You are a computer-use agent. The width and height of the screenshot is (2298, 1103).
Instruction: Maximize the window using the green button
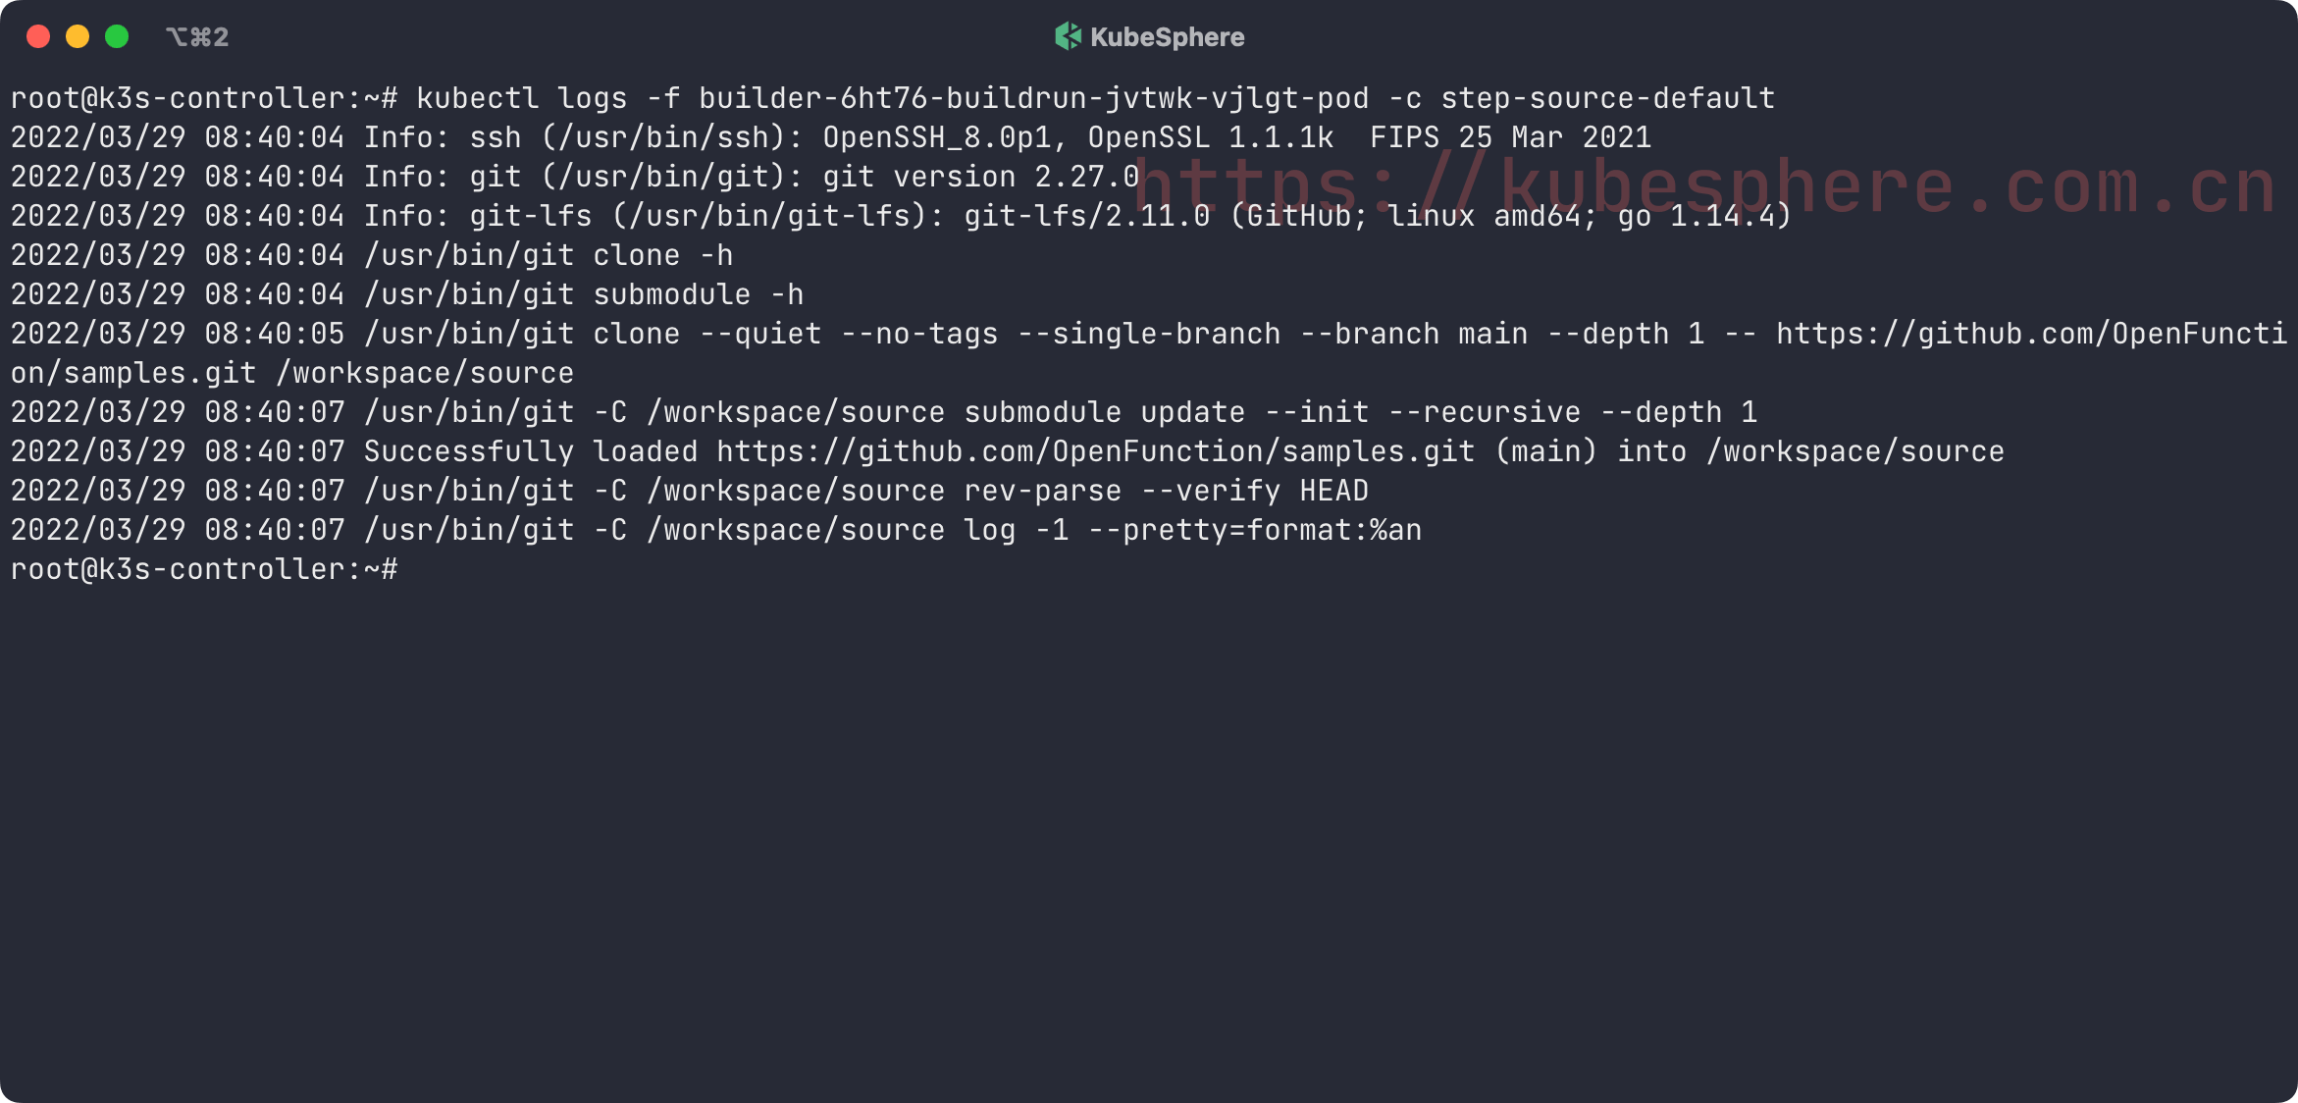[117, 37]
